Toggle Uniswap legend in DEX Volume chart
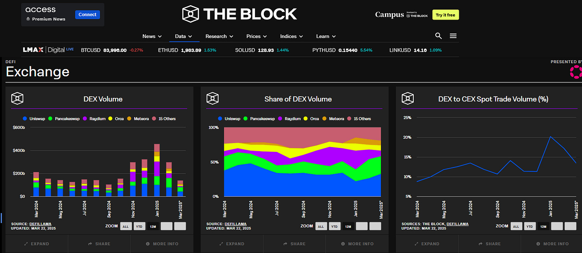 pyautogui.click(x=34, y=119)
